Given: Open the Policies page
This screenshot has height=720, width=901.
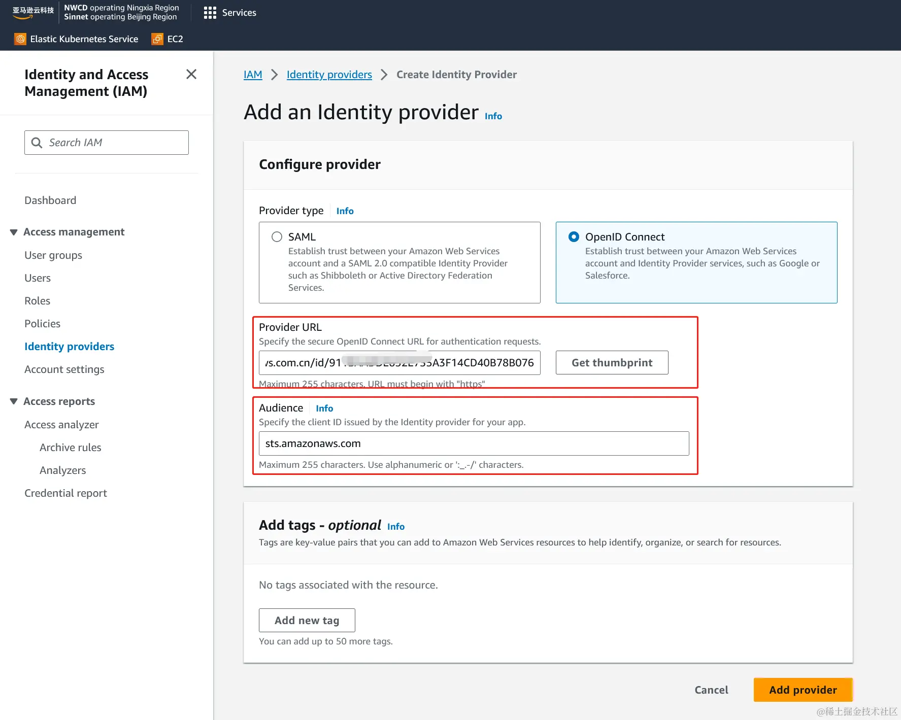Looking at the screenshot, I should click(x=43, y=324).
